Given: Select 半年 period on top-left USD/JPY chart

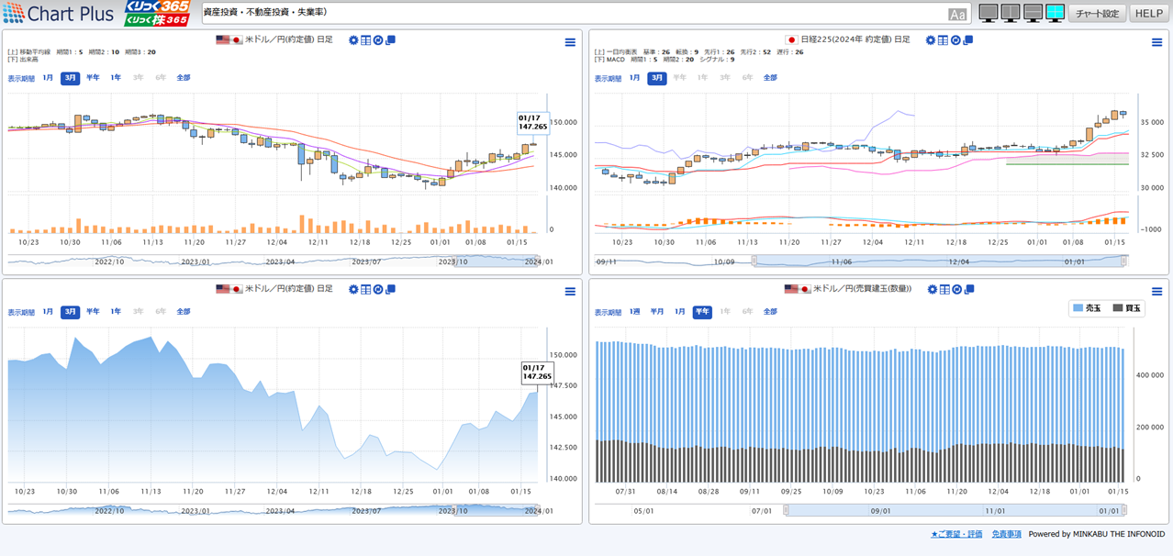Looking at the screenshot, I should click(x=93, y=78).
